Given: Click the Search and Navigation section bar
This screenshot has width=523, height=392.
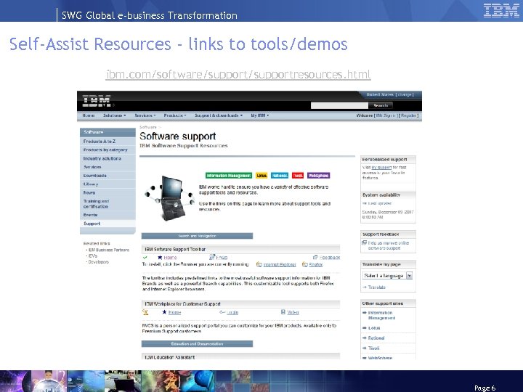Looking at the screenshot, I should point(197,236).
